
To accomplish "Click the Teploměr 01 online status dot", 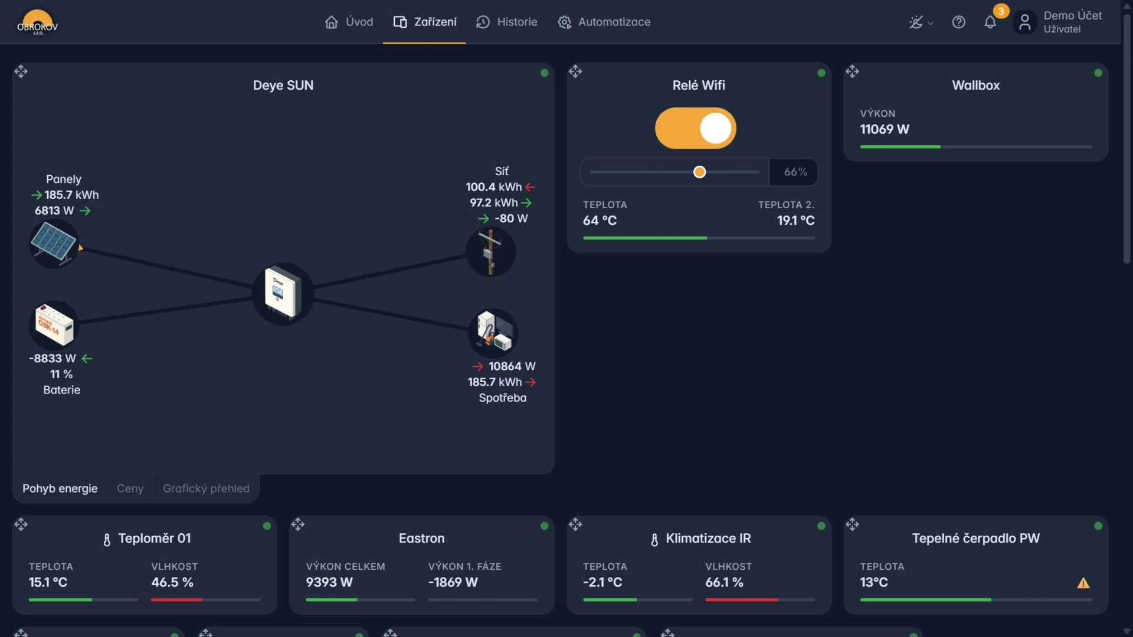I will (267, 526).
